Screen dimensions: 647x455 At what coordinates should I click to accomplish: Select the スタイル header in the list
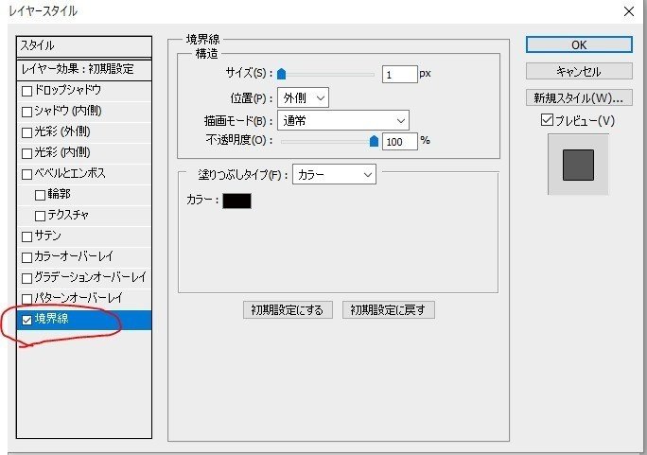84,46
